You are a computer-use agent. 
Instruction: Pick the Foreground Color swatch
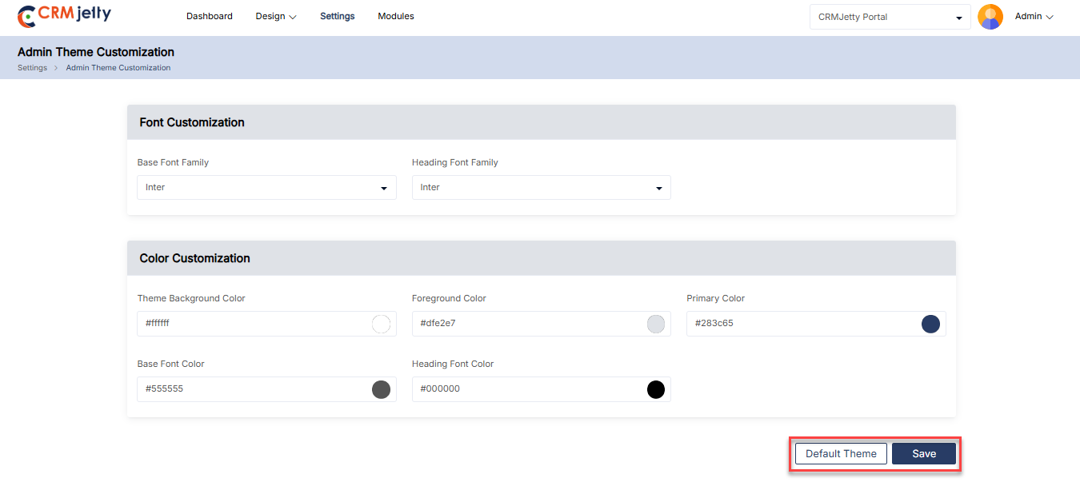656,324
